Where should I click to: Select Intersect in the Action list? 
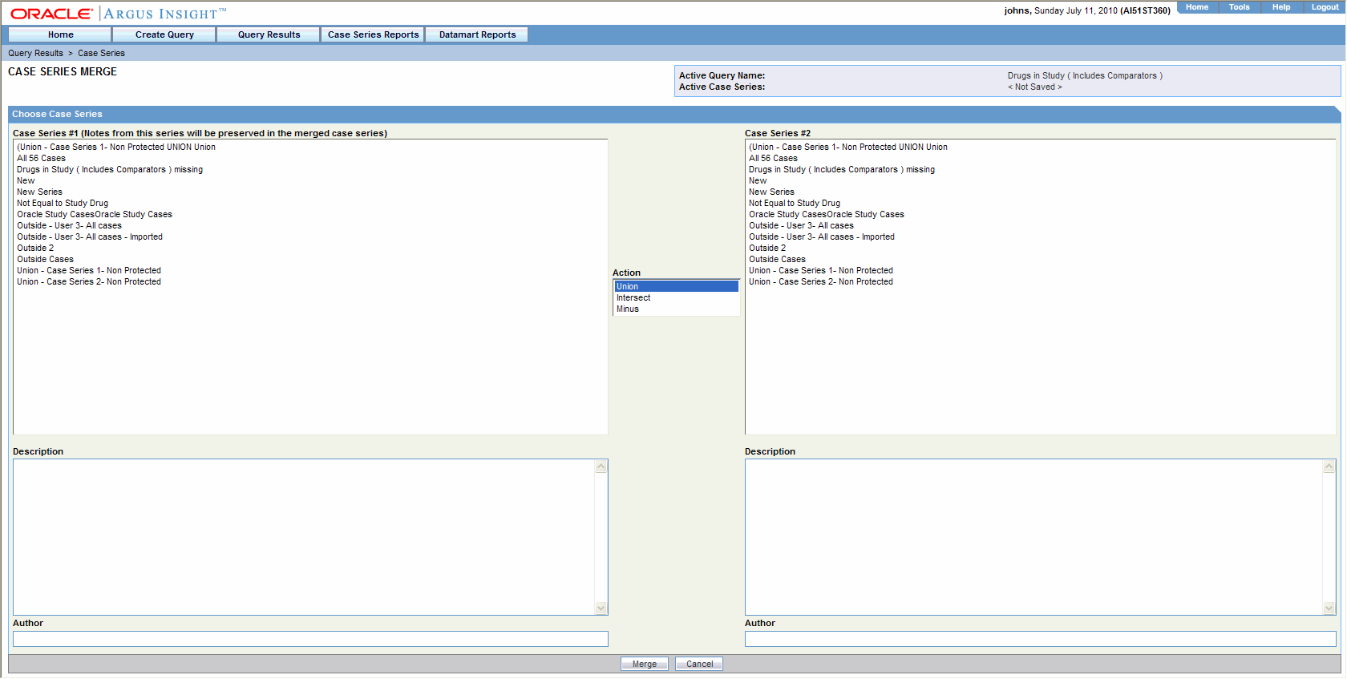coord(676,297)
